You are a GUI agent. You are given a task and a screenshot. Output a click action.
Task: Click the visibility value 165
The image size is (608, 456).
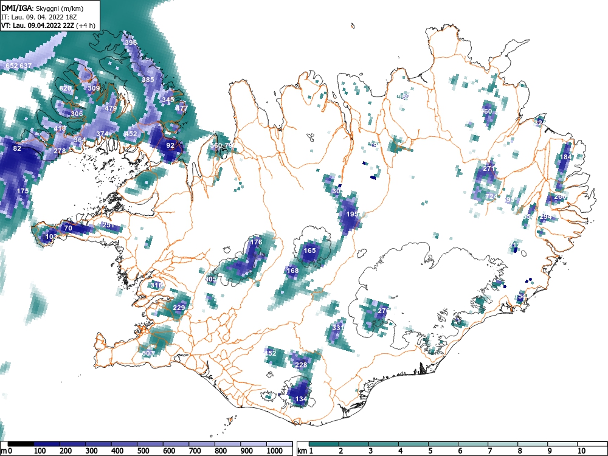(309, 251)
